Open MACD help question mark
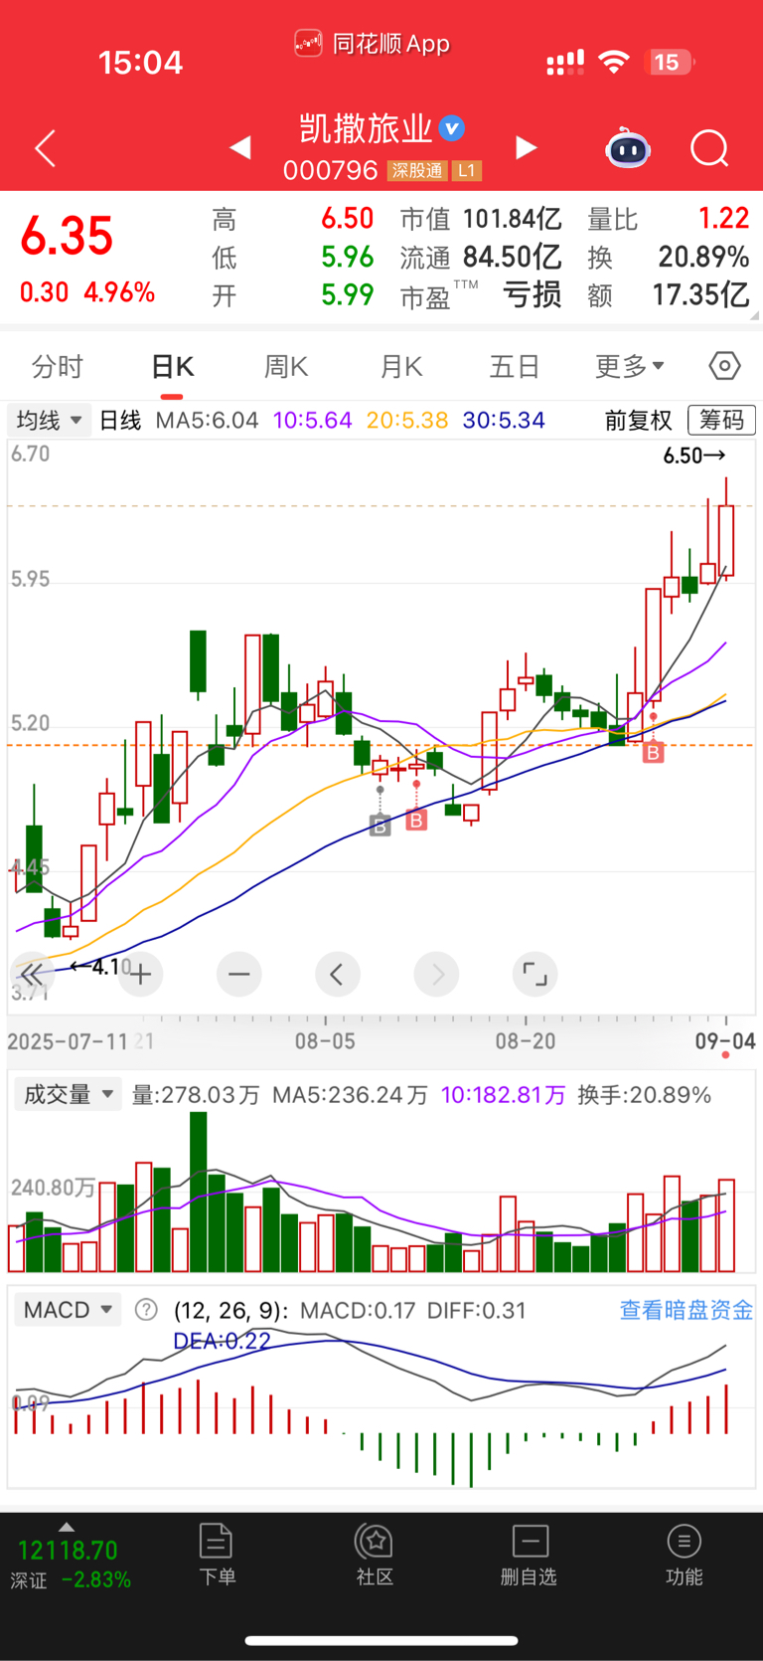The width and height of the screenshot is (763, 1661). [x=146, y=1309]
